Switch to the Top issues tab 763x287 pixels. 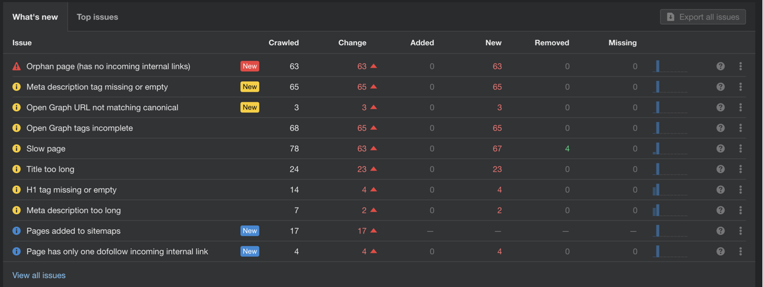(x=97, y=17)
